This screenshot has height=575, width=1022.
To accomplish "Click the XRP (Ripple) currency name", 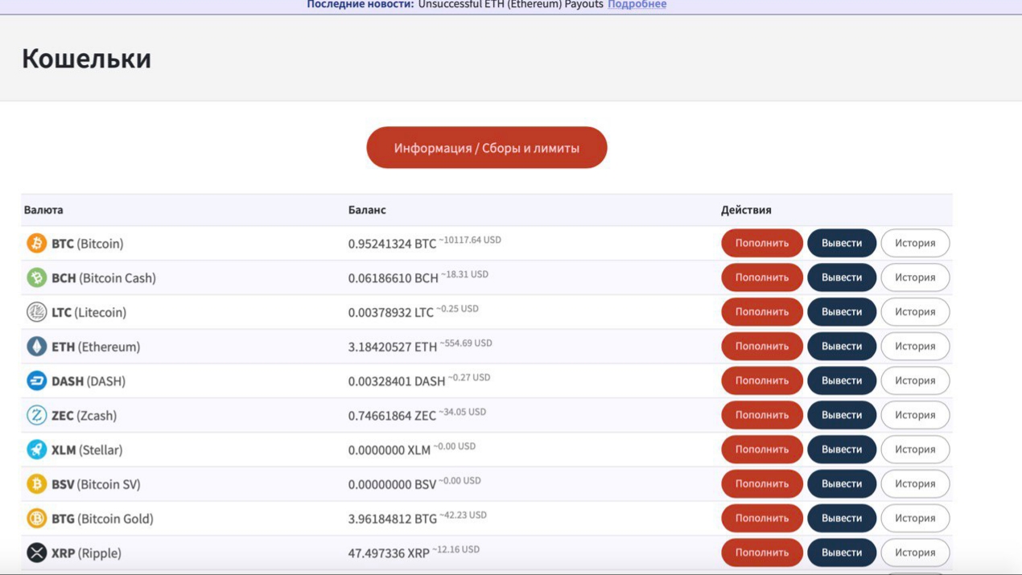I will (x=86, y=553).
